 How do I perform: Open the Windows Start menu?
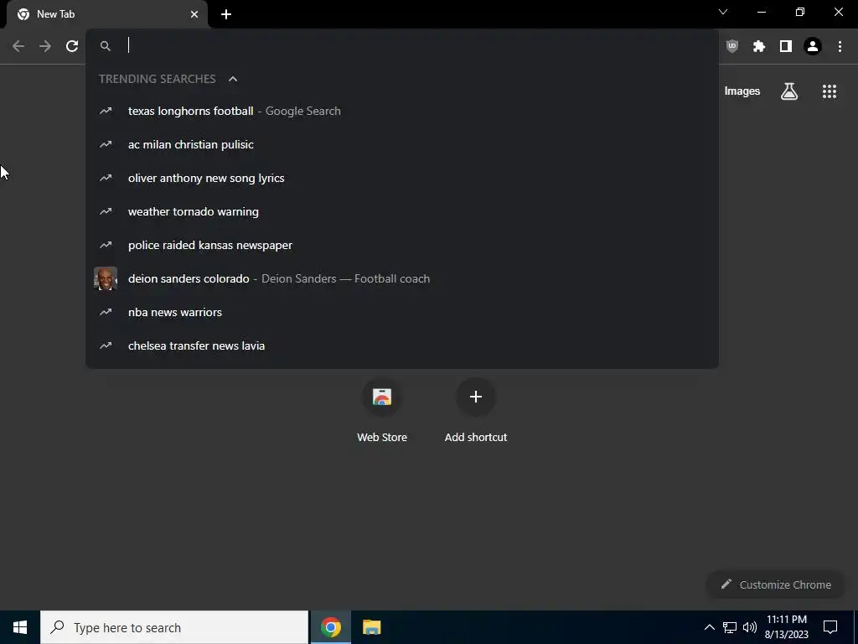pyautogui.click(x=20, y=627)
